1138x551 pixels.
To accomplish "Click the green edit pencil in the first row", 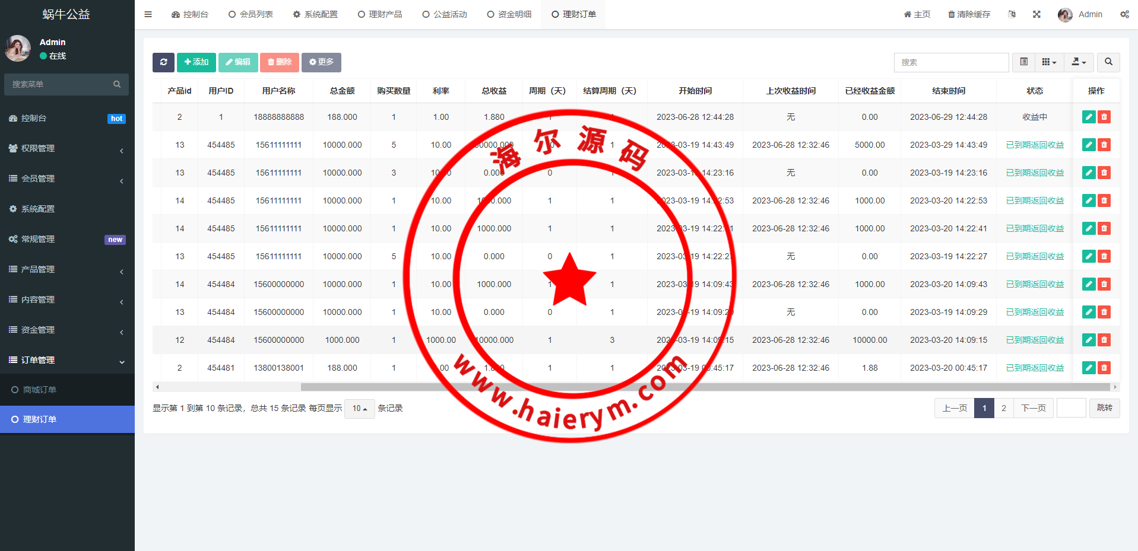I will pos(1089,117).
